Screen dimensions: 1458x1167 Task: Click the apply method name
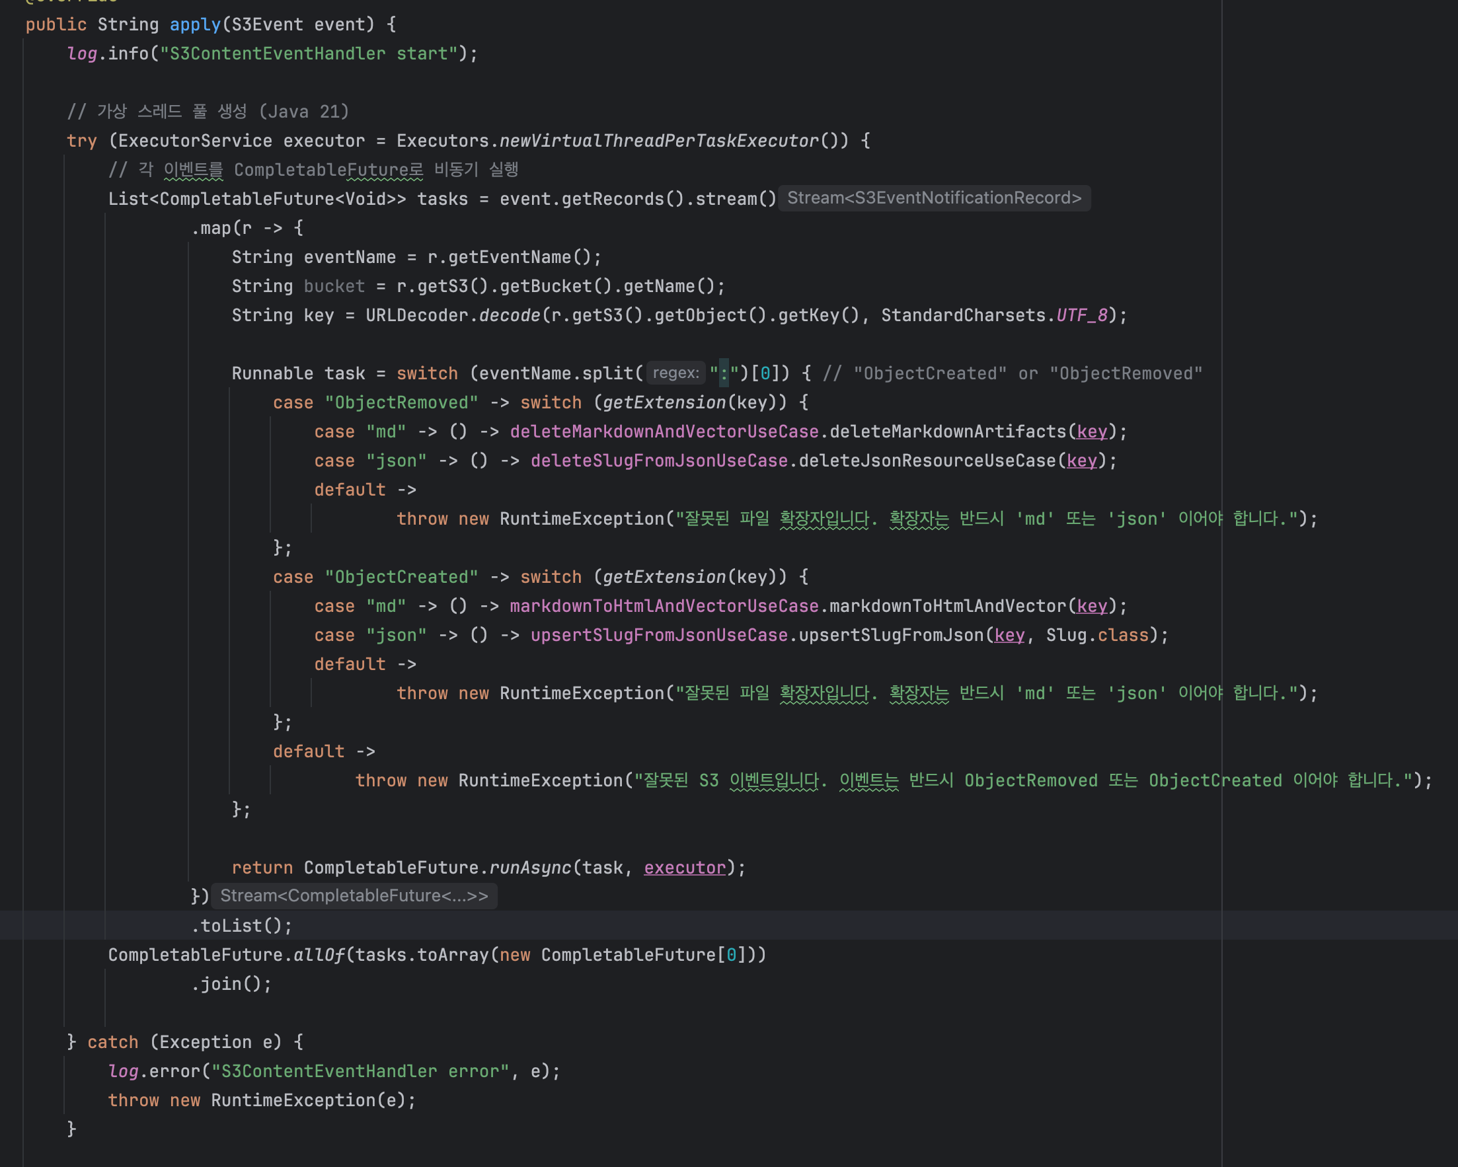click(195, 24)
